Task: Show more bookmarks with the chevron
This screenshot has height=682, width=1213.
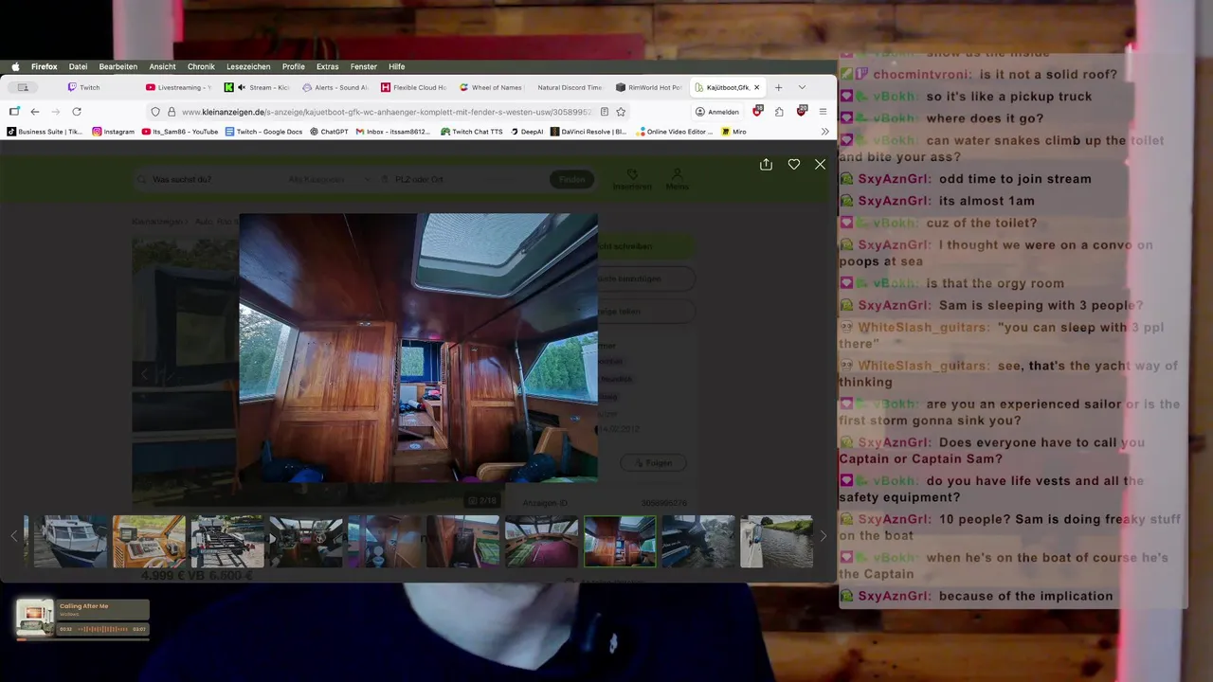Action: coord(824,132)
